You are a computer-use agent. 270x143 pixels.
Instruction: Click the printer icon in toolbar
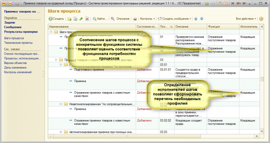[135, 19]
